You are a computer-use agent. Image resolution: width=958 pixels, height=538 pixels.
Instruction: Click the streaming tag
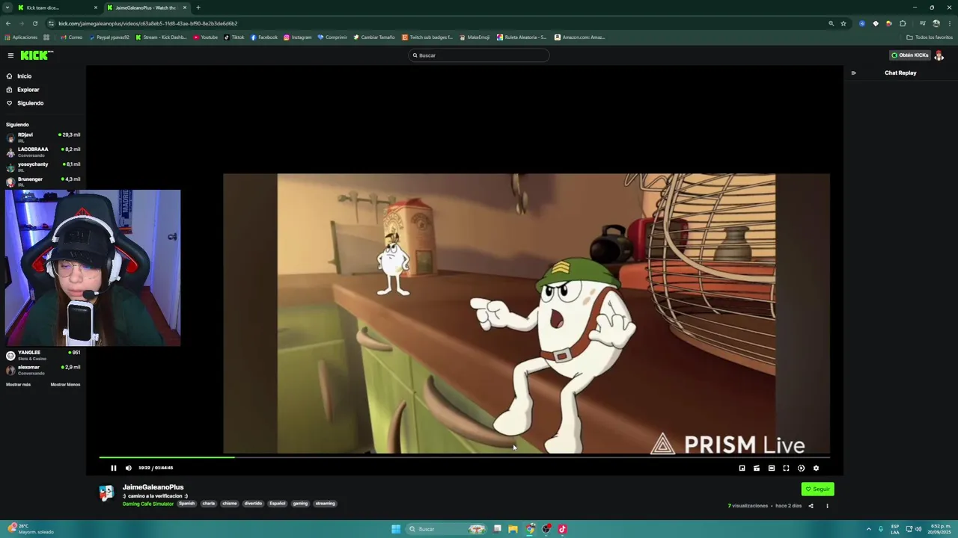click(x=325, y=504)
